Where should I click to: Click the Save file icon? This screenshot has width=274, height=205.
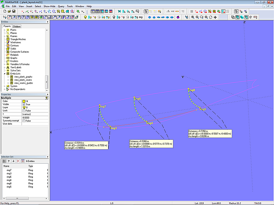[x=13, y=12]
